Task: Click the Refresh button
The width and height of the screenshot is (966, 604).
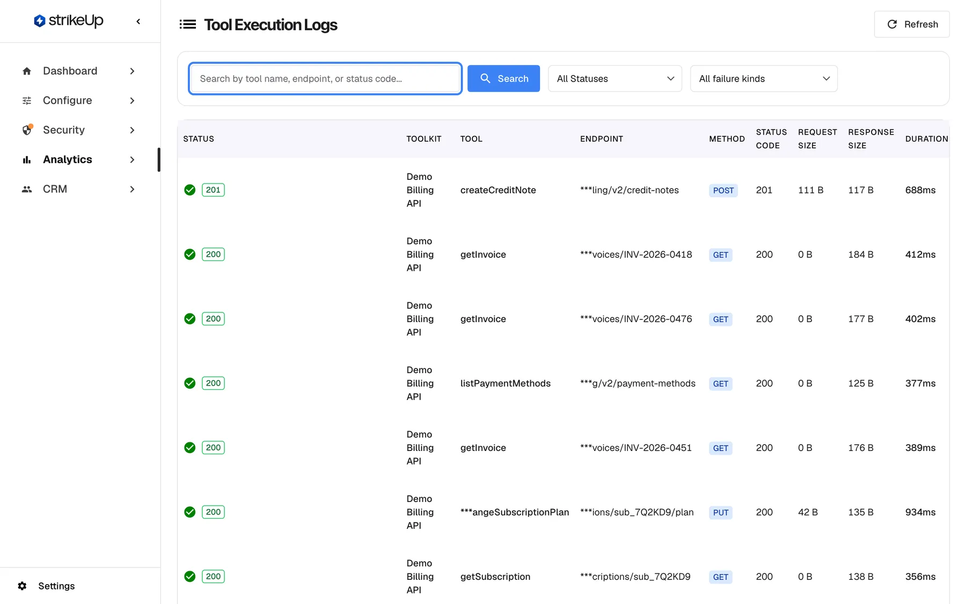Action: 912,24
